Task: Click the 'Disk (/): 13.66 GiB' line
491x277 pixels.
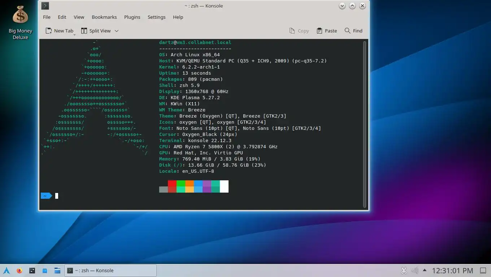Action: tap(213, 165)
